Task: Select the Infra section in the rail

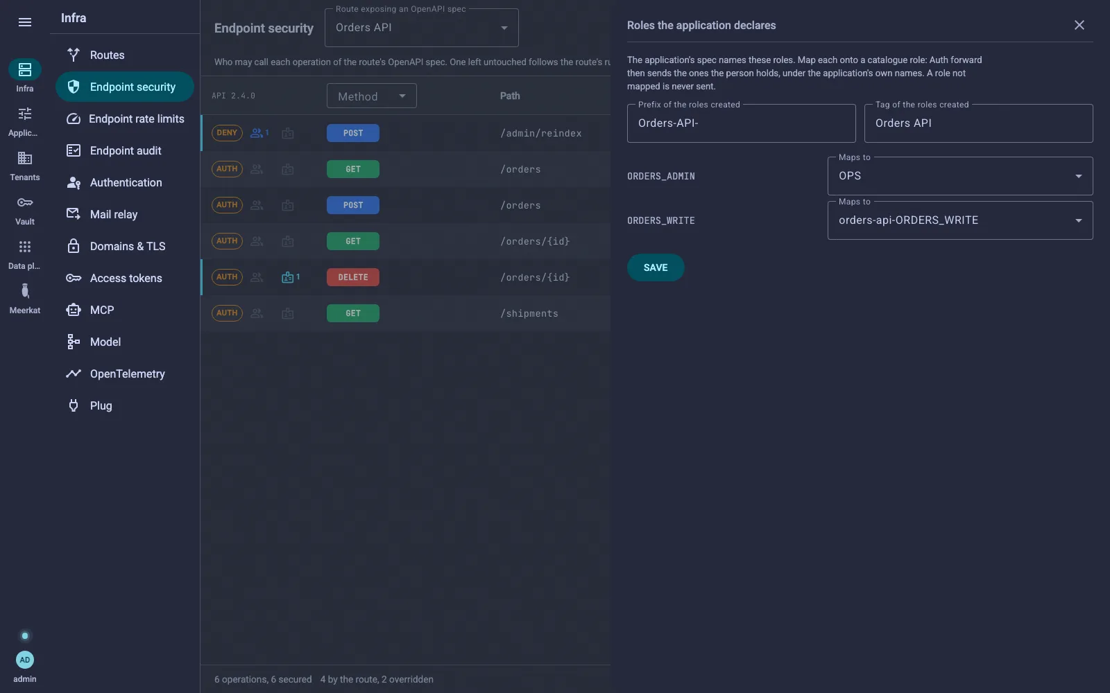Action: (25, 76)
